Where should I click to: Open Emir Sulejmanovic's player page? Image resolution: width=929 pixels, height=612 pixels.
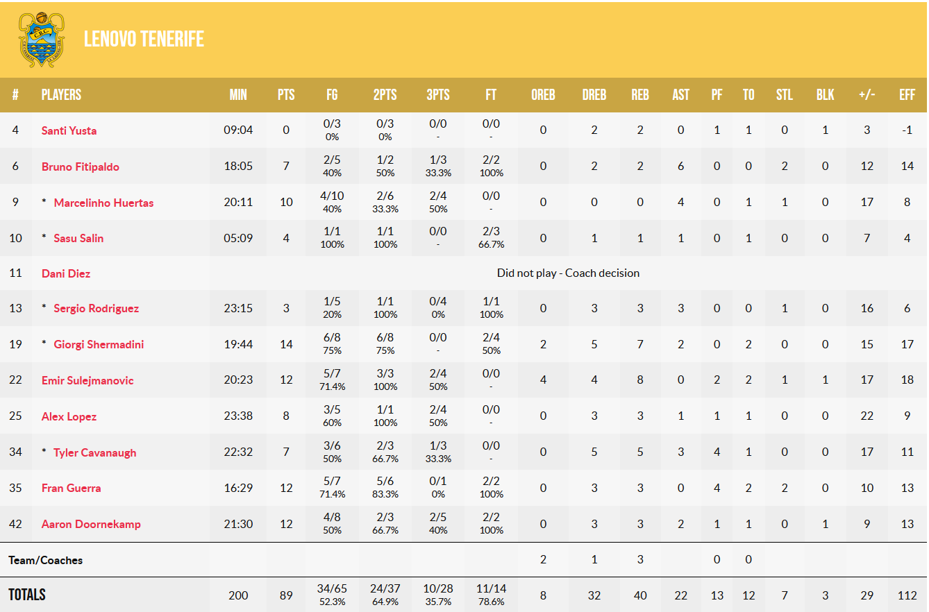(x=87, y=380)
